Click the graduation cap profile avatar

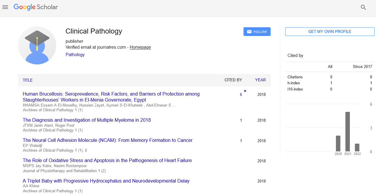[37, 45]
